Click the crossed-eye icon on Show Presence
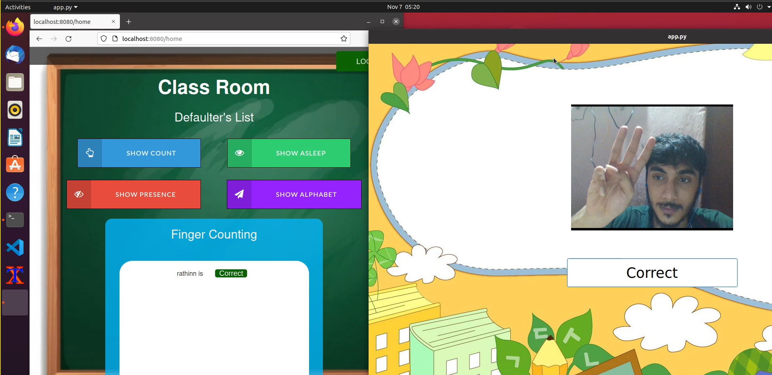 79,194
